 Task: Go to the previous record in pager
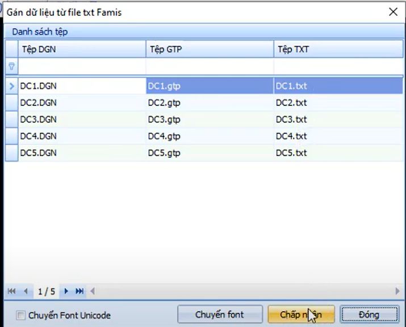[x=26, y=291]
